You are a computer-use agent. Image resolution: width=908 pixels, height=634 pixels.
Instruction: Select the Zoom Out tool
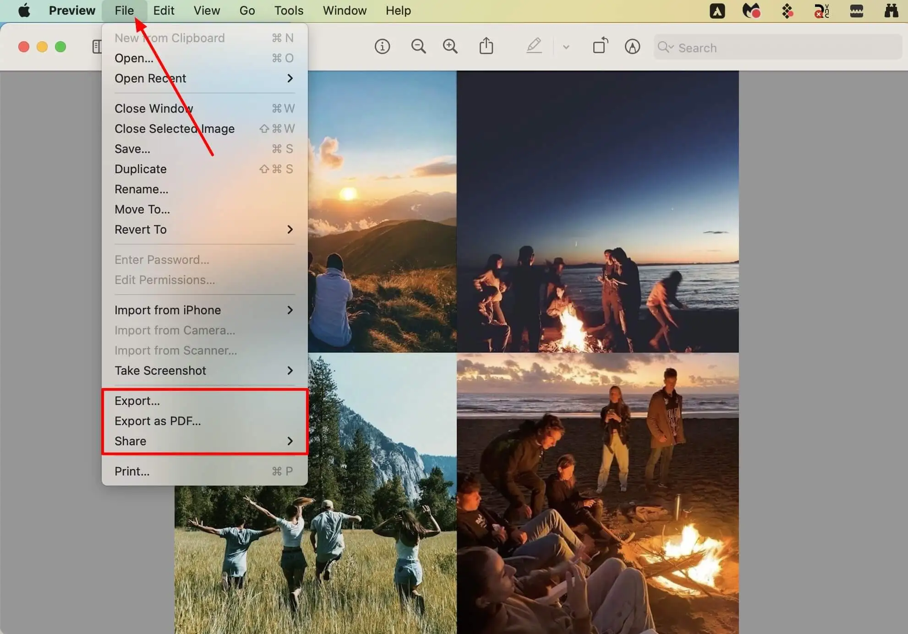(x=419, y=47)
